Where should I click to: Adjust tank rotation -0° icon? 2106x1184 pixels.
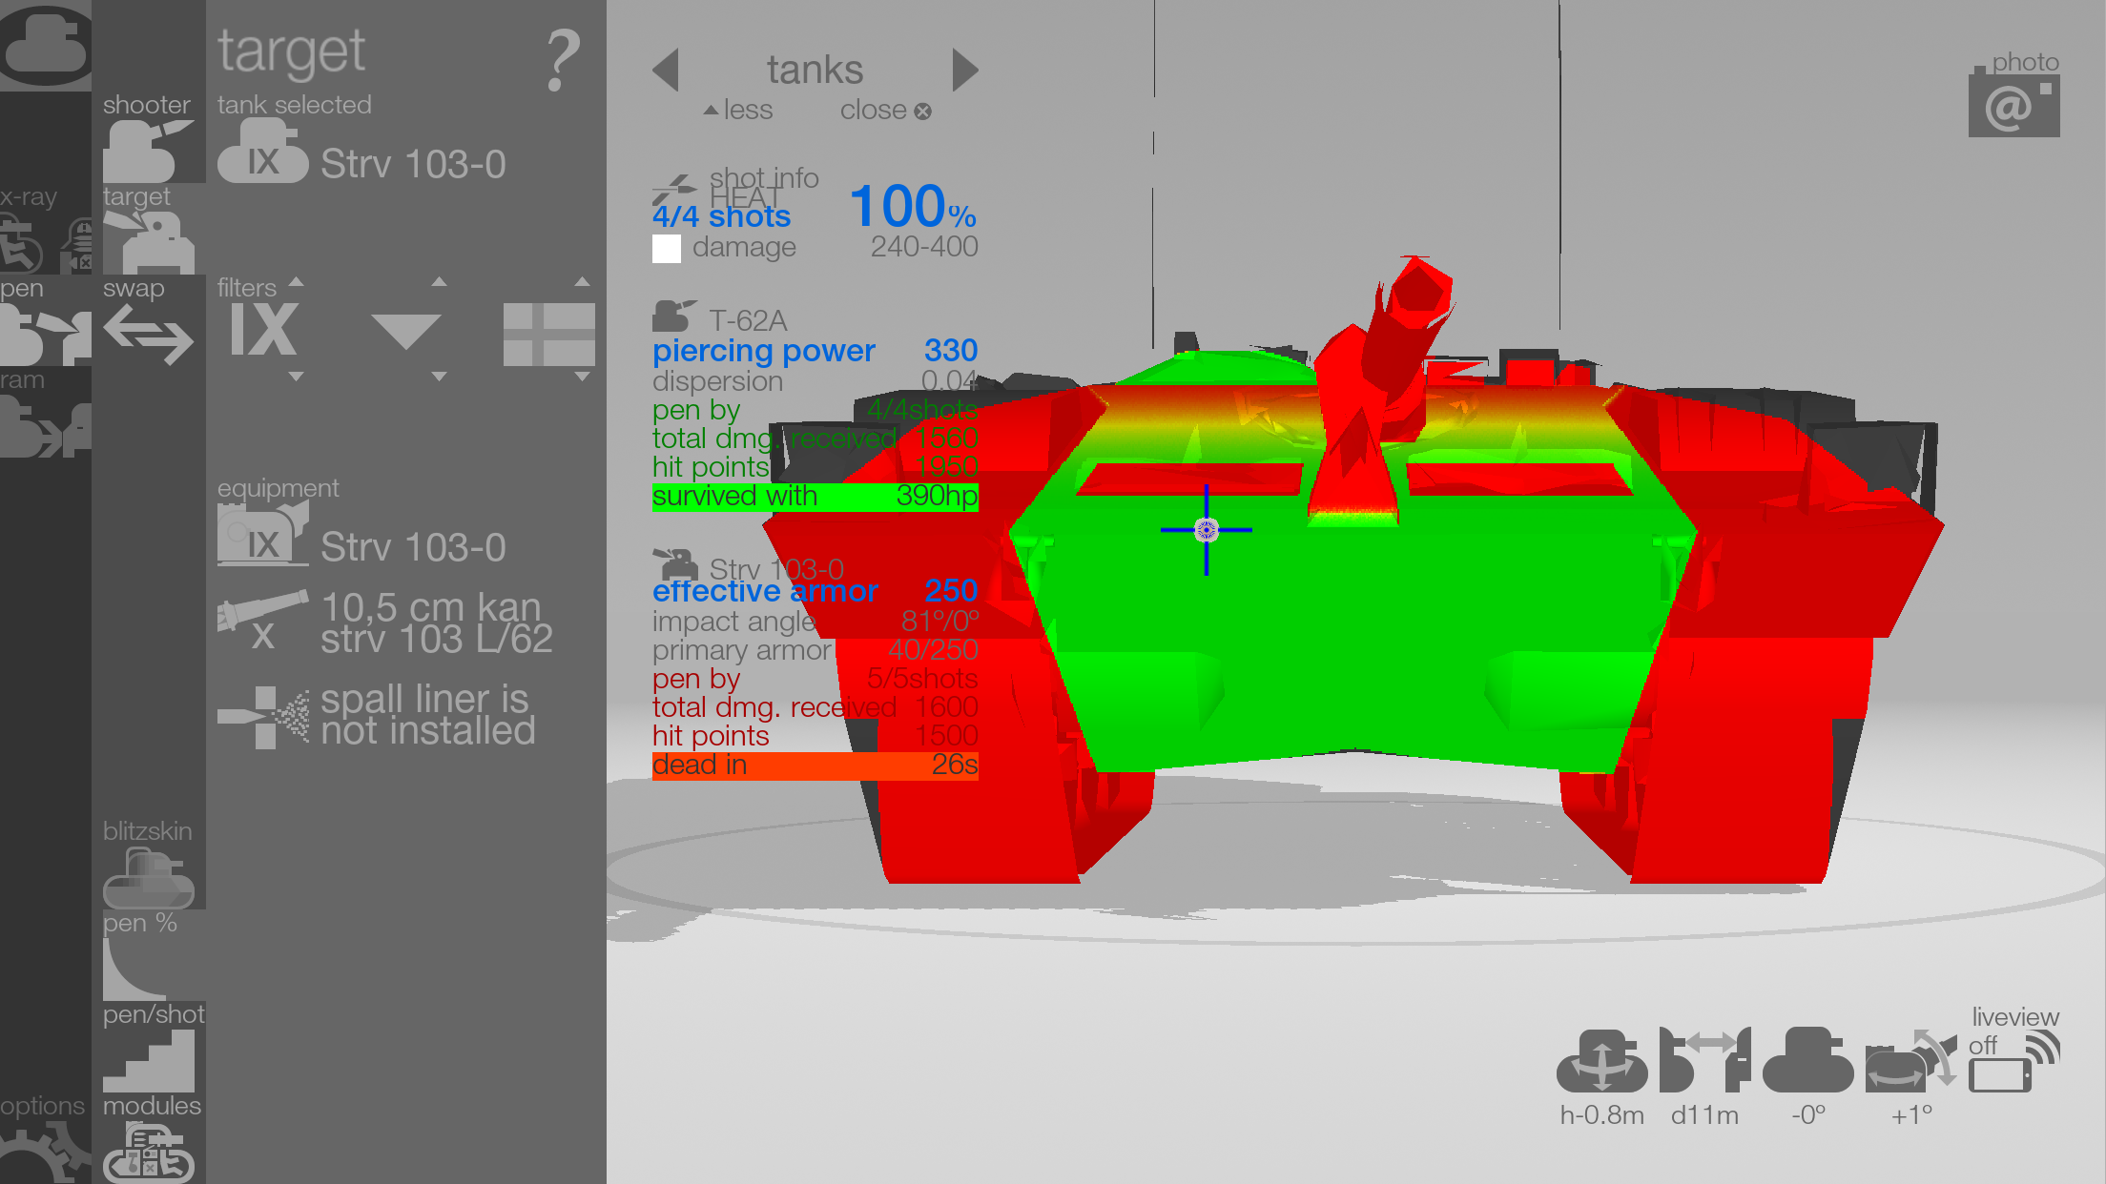point(1807,1060)
